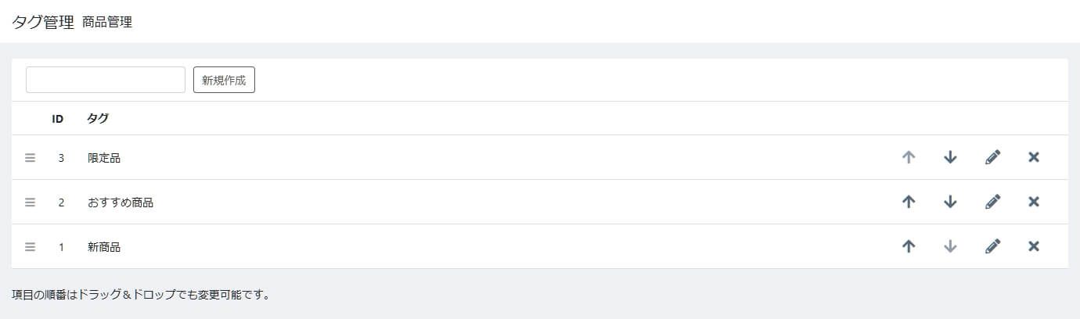Select the おすすめ商品 tag name text

coord(121,203)
